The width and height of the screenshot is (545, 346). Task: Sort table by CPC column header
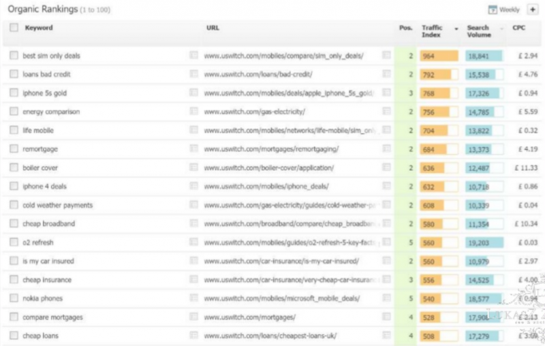(x=518, y=27)
